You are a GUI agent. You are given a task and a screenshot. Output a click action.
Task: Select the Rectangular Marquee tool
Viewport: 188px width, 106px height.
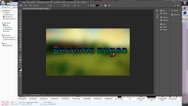point(20,14)
